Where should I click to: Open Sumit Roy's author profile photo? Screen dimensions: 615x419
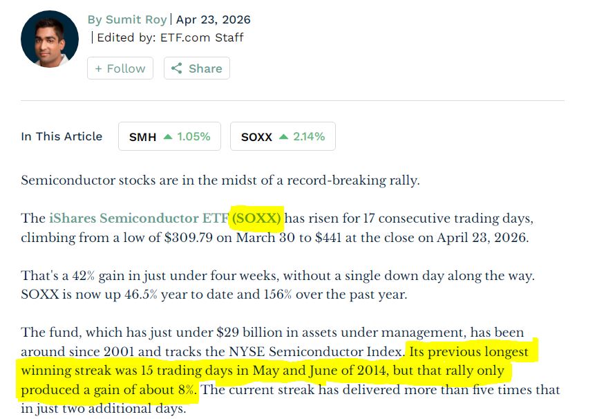(49, 39)
